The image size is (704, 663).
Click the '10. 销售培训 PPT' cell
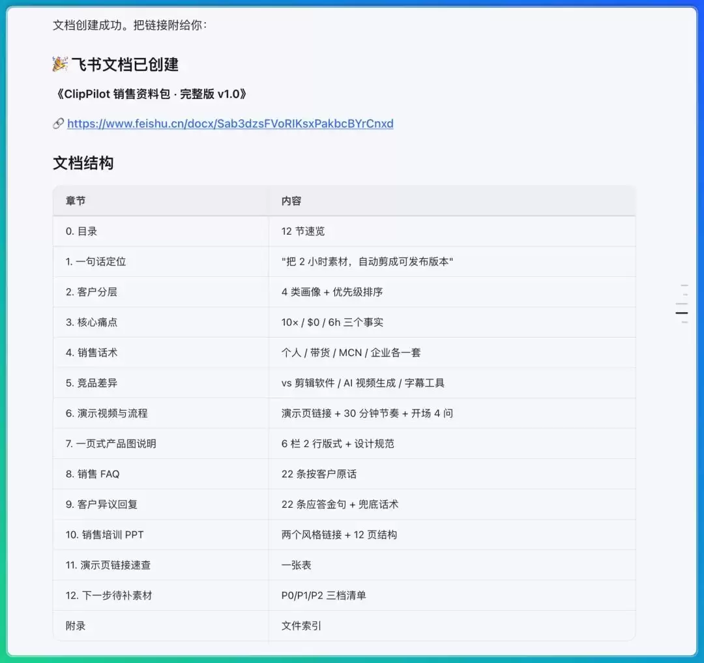pos(161,535)
